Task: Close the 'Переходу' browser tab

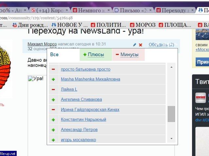Action: (x=192, y=10)
